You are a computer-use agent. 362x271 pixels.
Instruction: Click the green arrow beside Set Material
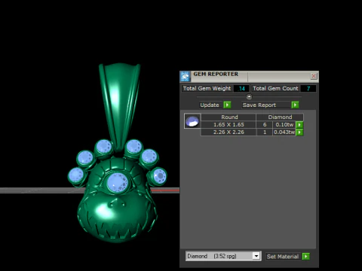click(x=306, y=257)
